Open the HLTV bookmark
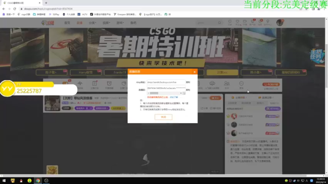Image resolution: width=328 pixels, height=184 pixels. (82, 14)
